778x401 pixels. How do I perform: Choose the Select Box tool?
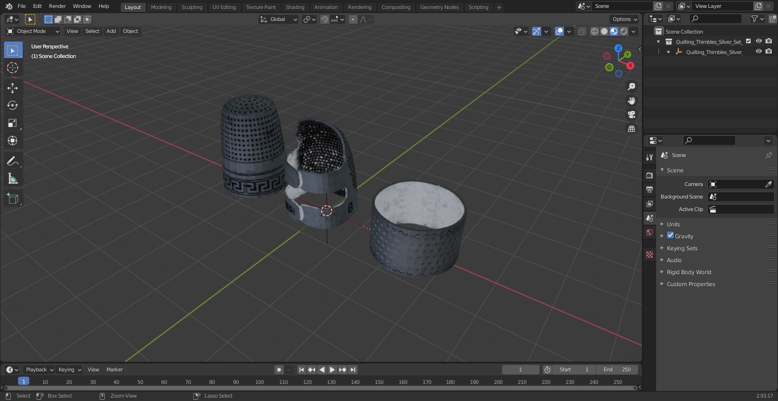coord(13,50)
